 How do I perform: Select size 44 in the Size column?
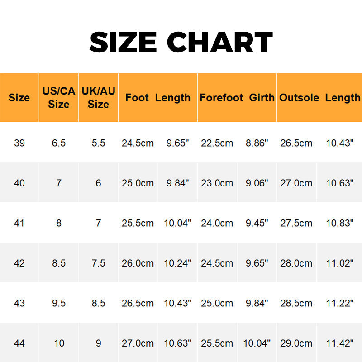click(19, 343)
